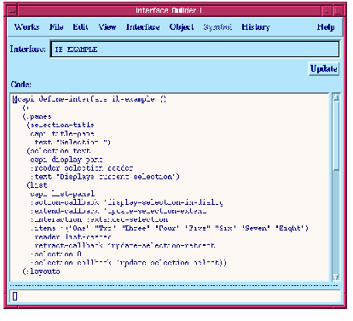Click the (:panes line in code

(x=37, y=116)
